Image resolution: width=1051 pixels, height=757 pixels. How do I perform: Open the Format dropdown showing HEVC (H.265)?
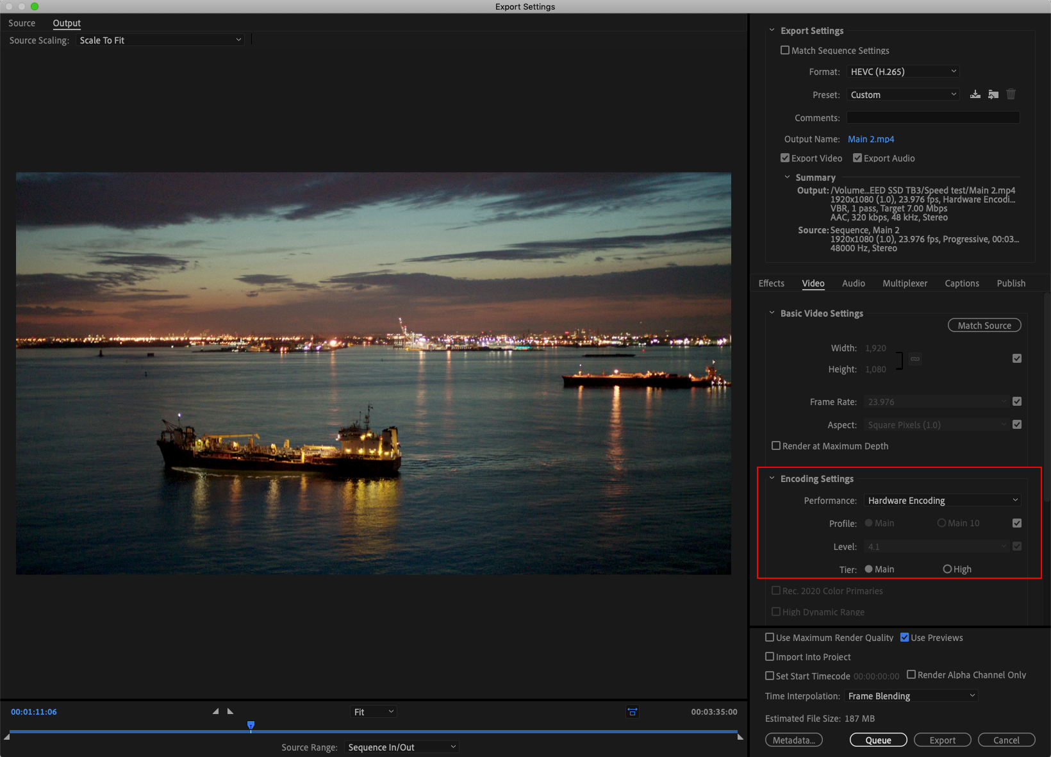click(x=902, y=72)
